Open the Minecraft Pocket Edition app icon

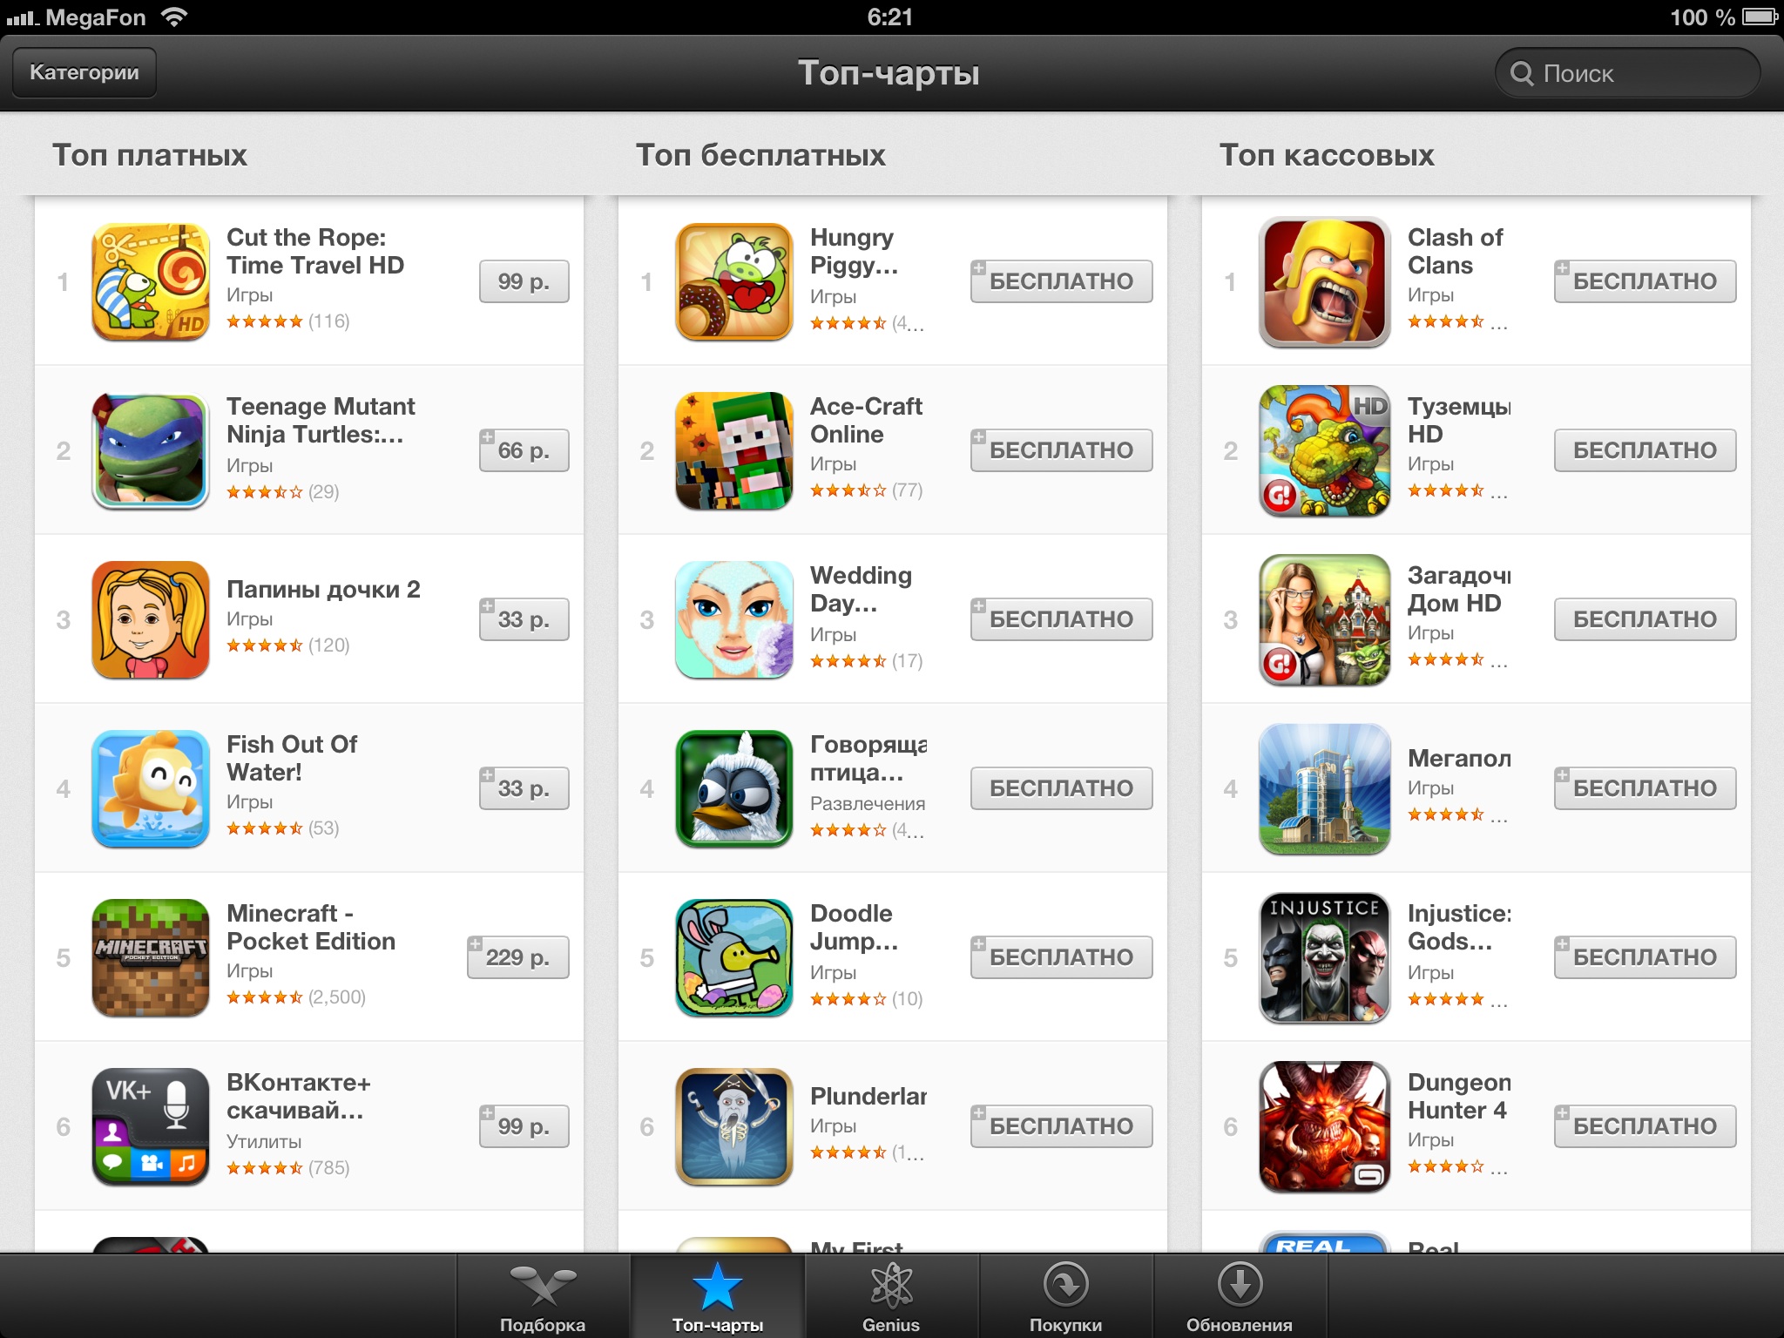click(151, 957)
